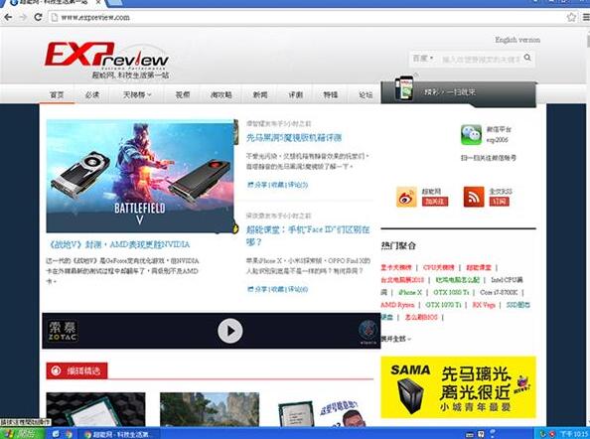The width and height of the screenshot is (590, 439).
Task: Open the 怎么刷BIOS hot tag
Action: coord(421,317)
